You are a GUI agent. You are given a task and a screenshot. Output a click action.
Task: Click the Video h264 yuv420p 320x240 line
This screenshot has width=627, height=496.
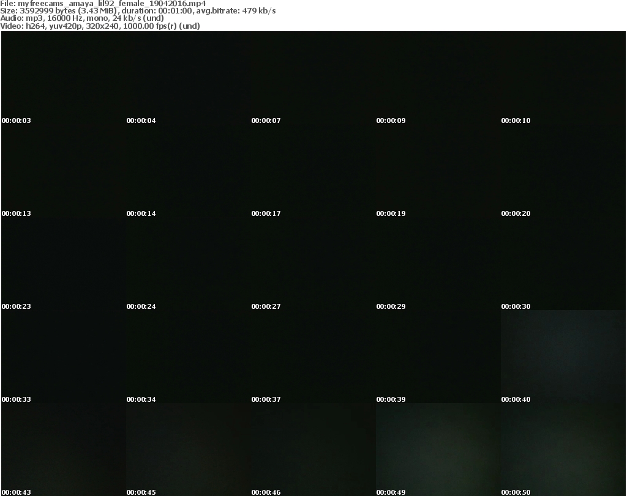pos(100,26)
